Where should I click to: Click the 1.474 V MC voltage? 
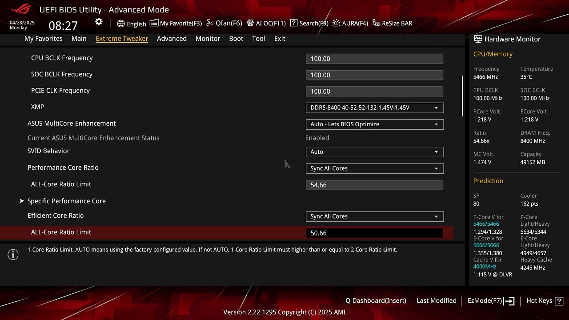coord(482,162)
